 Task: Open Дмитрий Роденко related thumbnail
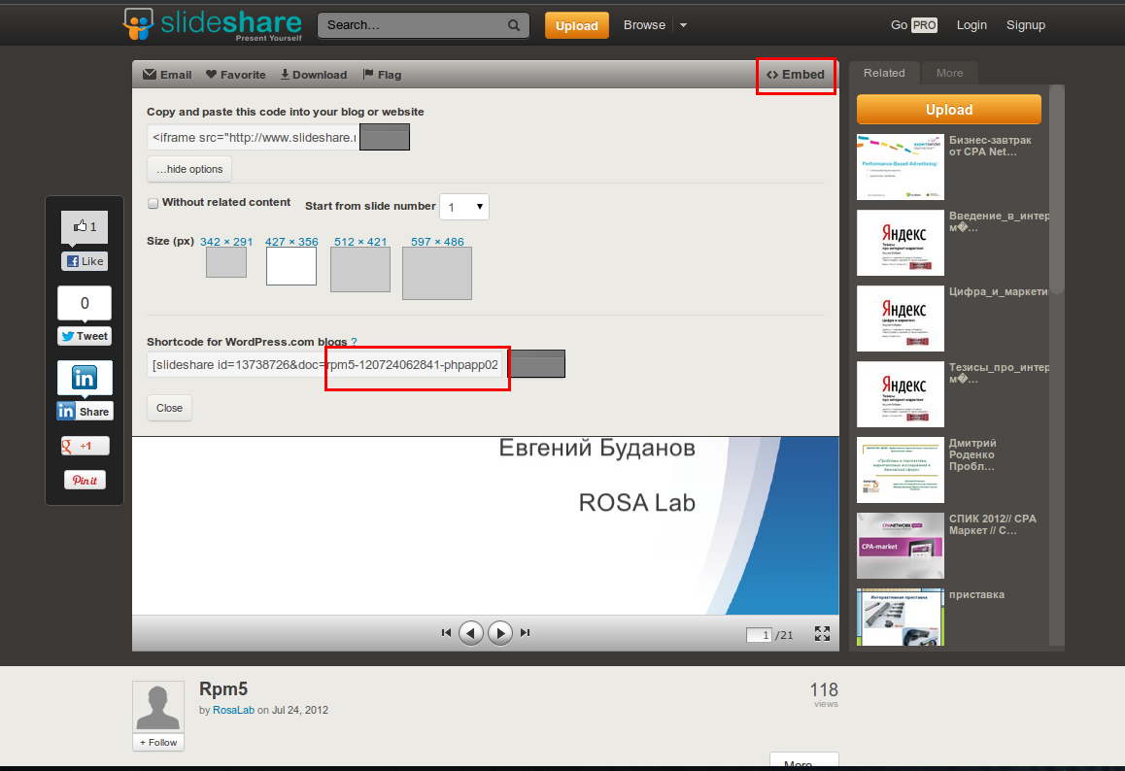(901, 470)
